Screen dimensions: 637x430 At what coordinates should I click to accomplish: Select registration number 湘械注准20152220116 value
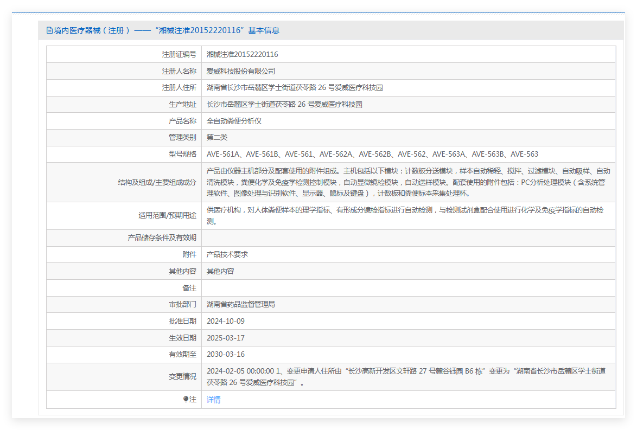242,54
